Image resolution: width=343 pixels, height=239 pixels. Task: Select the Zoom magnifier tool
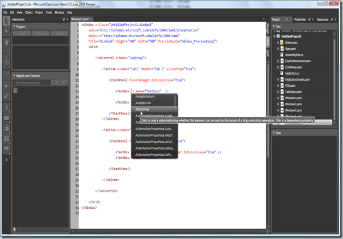[6, 53]
